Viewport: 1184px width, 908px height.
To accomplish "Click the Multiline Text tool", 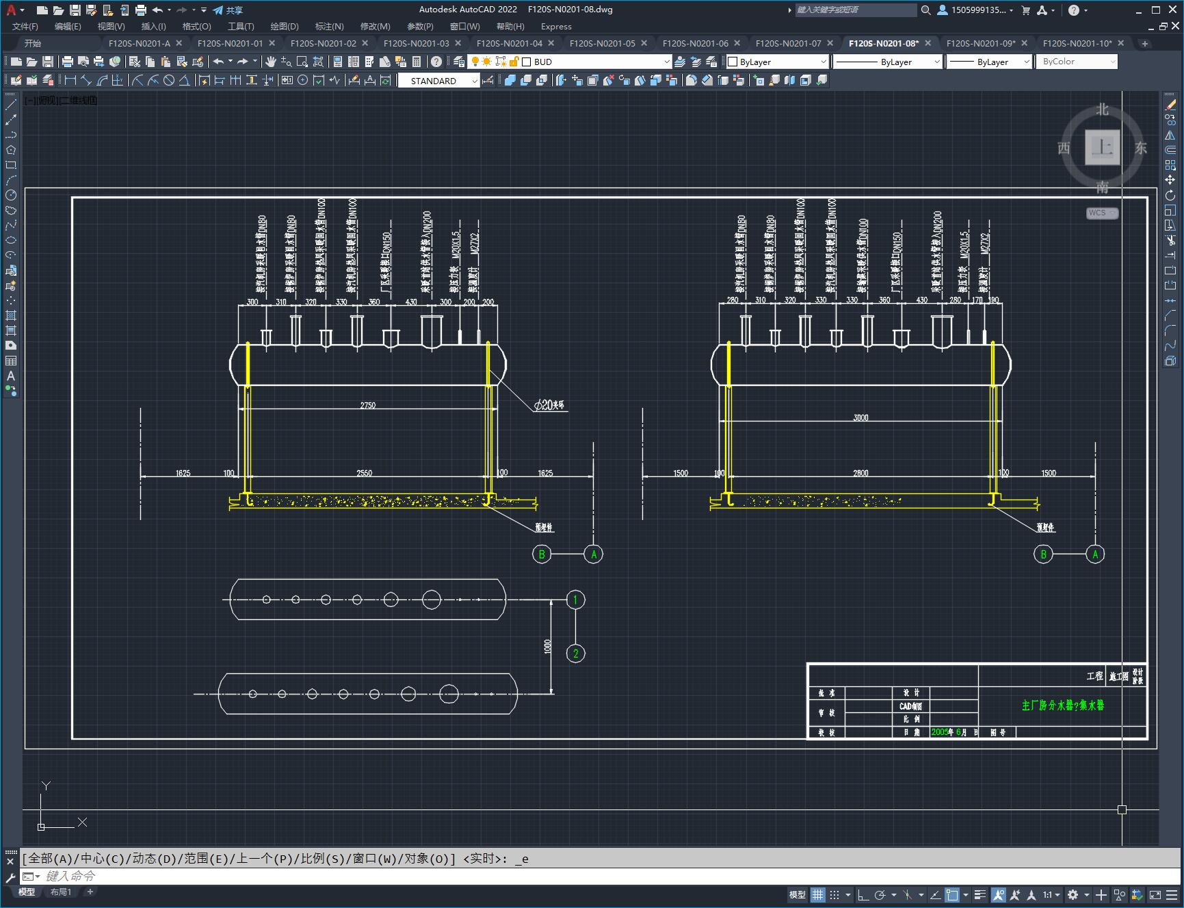I will coord(11,376).
